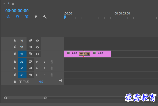The width and height of the screenshot is (158, 106).
Task: Solo track A2 with S button
Action: [x=44, y=69]
